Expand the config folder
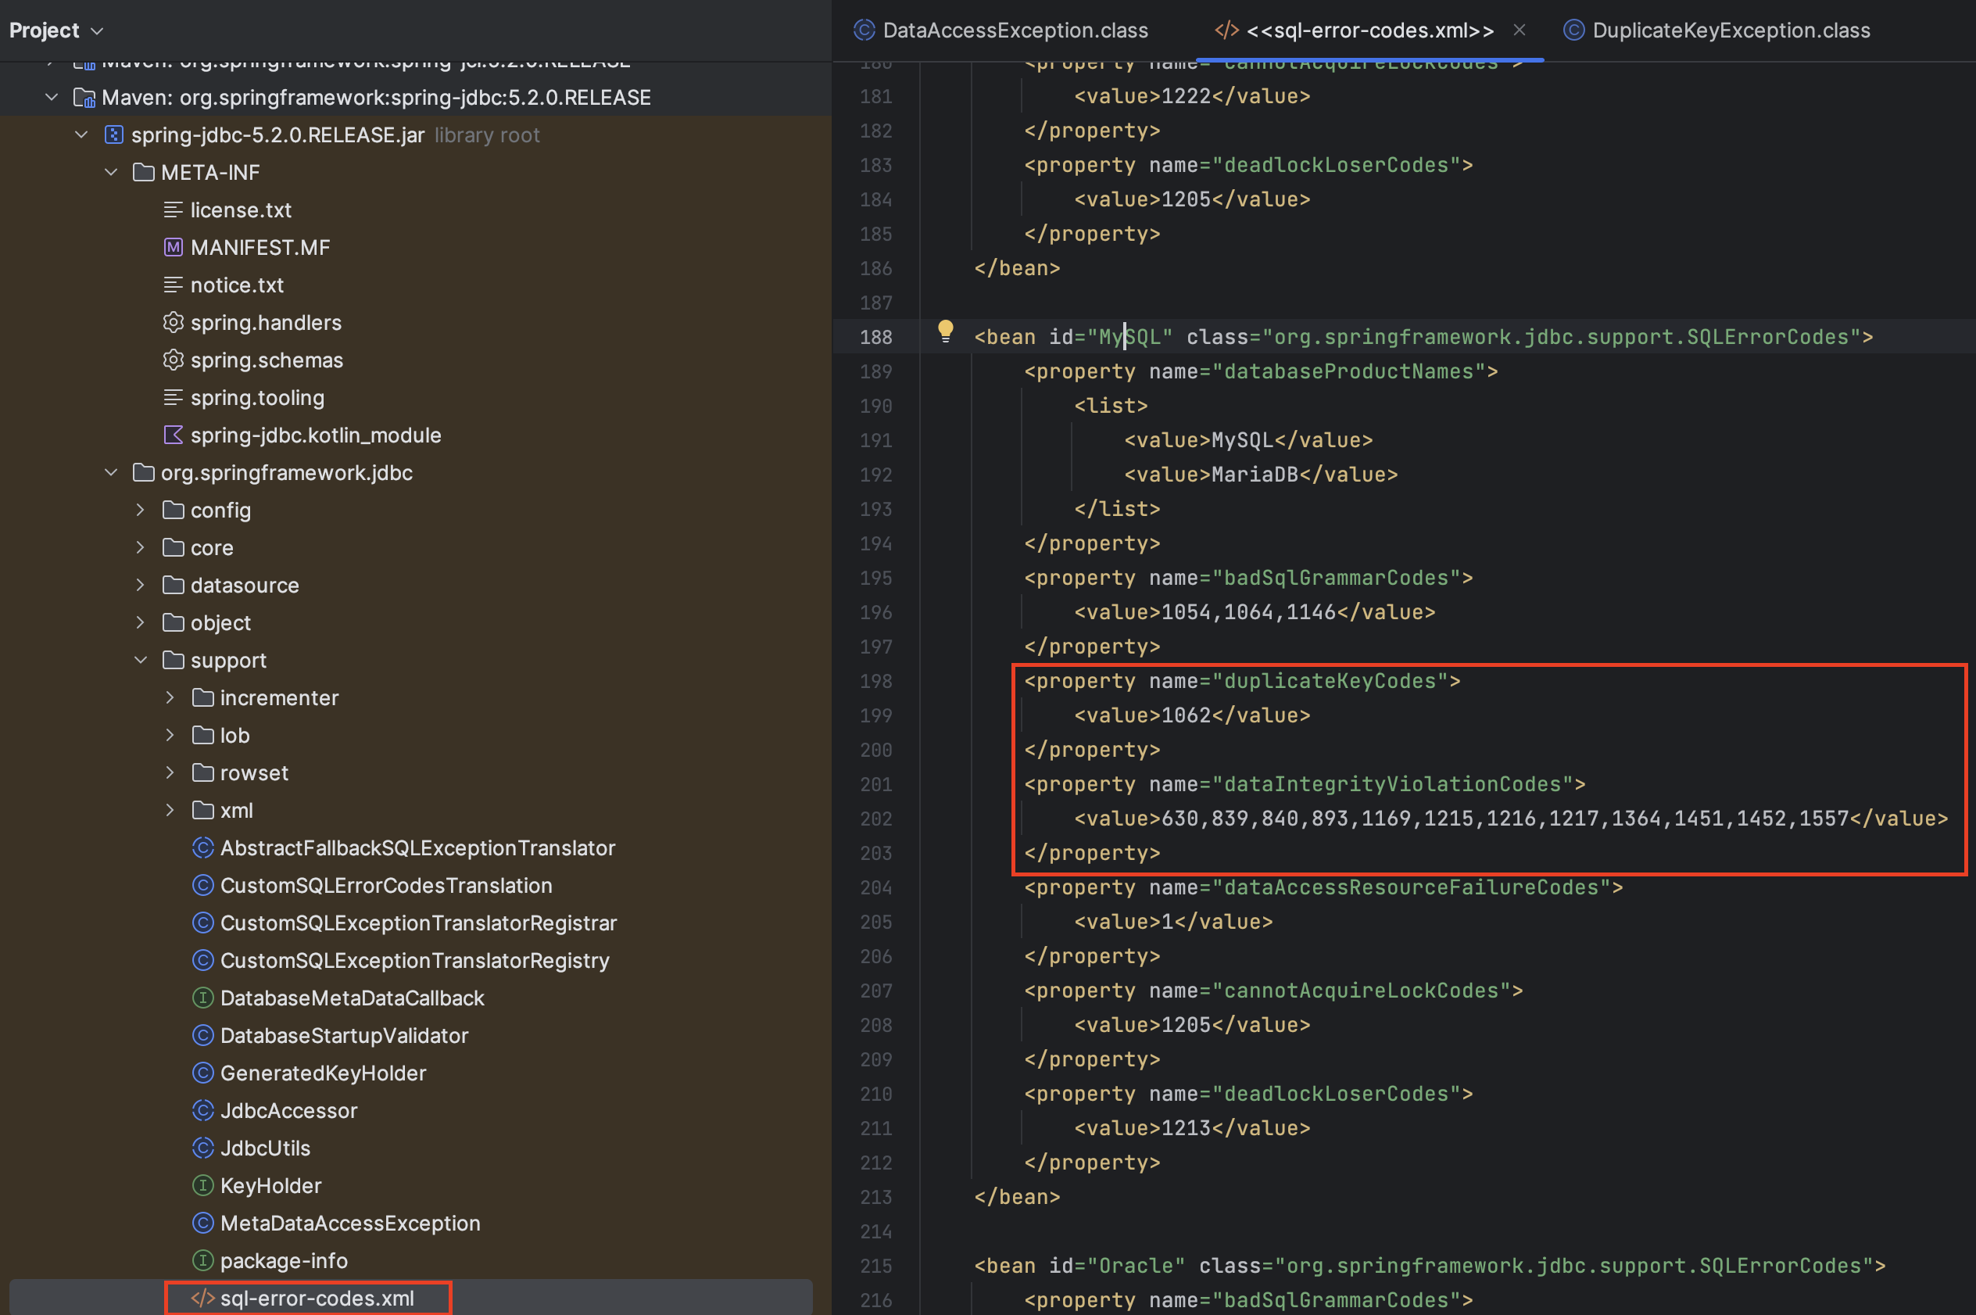 click(140, 510)
